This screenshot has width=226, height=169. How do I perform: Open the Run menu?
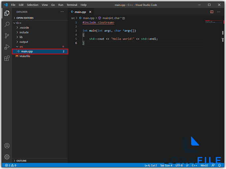coord(61,5)
